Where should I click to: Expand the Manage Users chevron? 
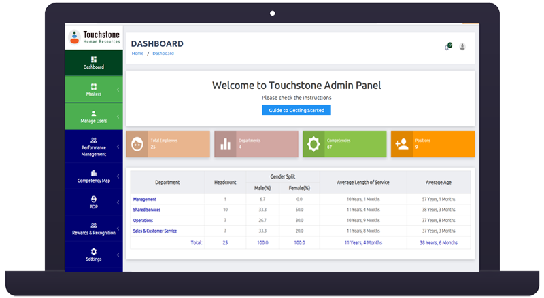coord(118,117)
